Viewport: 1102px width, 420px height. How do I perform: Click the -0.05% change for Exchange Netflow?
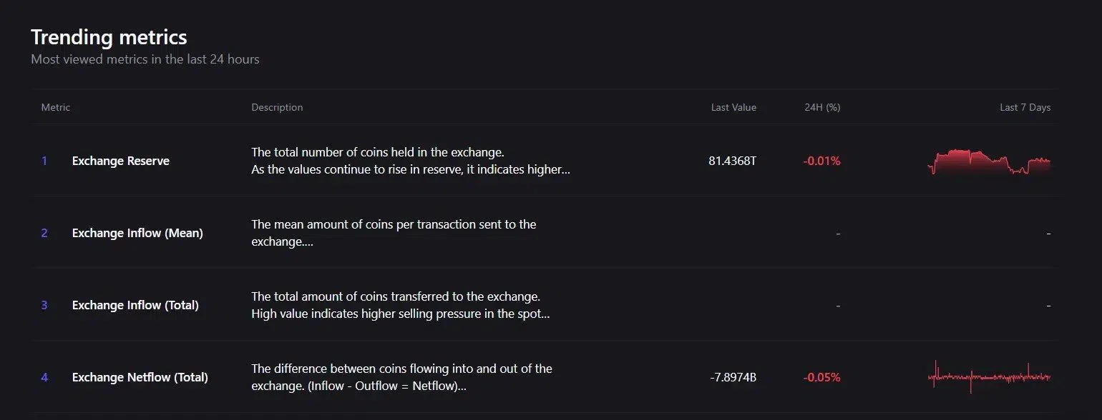point(821,377)
